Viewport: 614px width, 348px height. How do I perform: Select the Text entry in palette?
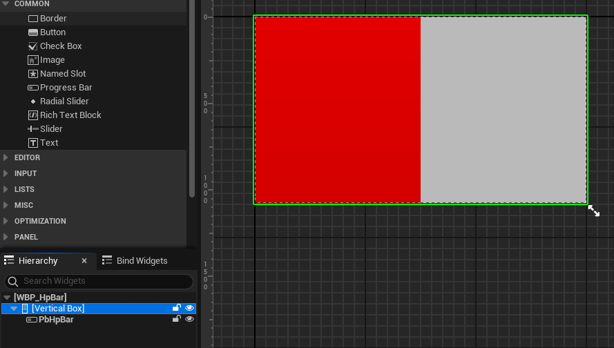(93, 143)
